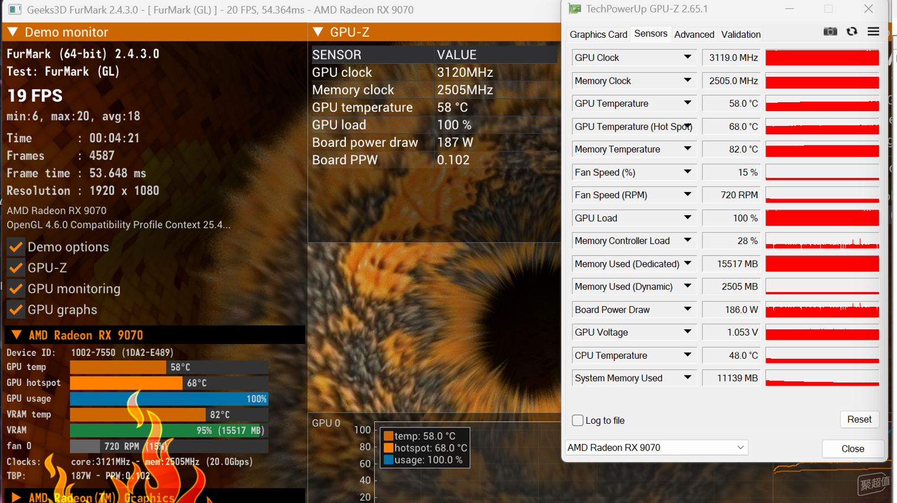Click the GPU usage blue bar

coord(169,399)
